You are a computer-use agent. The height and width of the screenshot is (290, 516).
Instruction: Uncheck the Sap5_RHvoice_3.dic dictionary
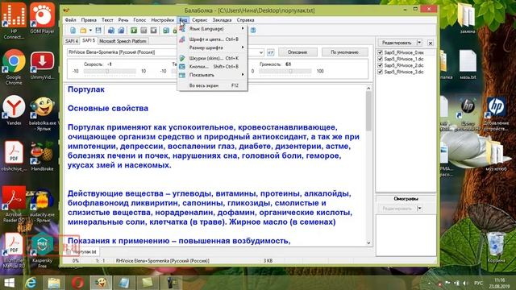(x=380, y=72)
